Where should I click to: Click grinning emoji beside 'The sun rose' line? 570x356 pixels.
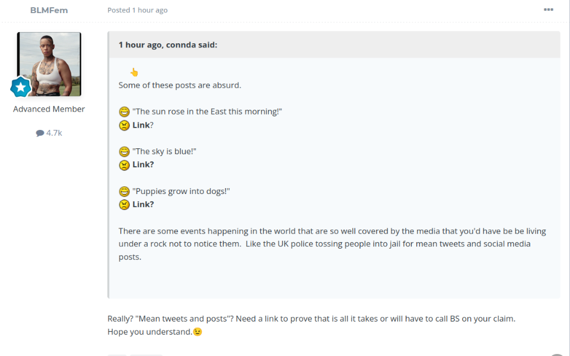124,112
